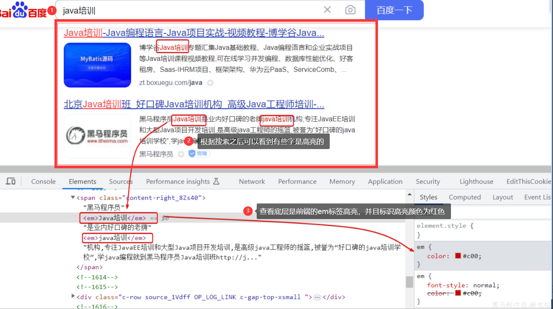553x309 pixels.
Task: Click the 黑马程序员 logo thumbnail
Action: click(97, 136)
